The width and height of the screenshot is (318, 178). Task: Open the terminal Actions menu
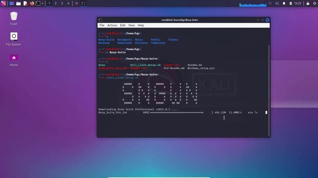click(x=112, y=25)
